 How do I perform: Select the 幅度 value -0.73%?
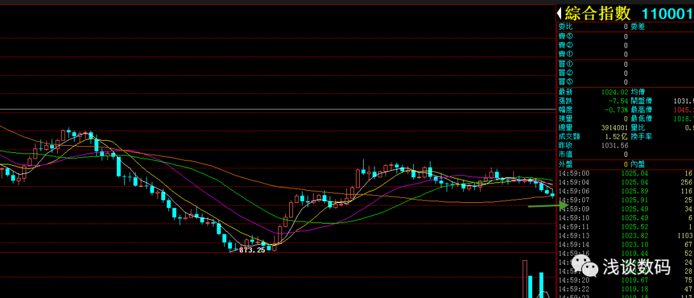617,110
